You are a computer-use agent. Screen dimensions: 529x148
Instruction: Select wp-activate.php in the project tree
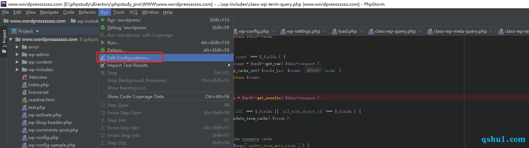tap(45, 115)
